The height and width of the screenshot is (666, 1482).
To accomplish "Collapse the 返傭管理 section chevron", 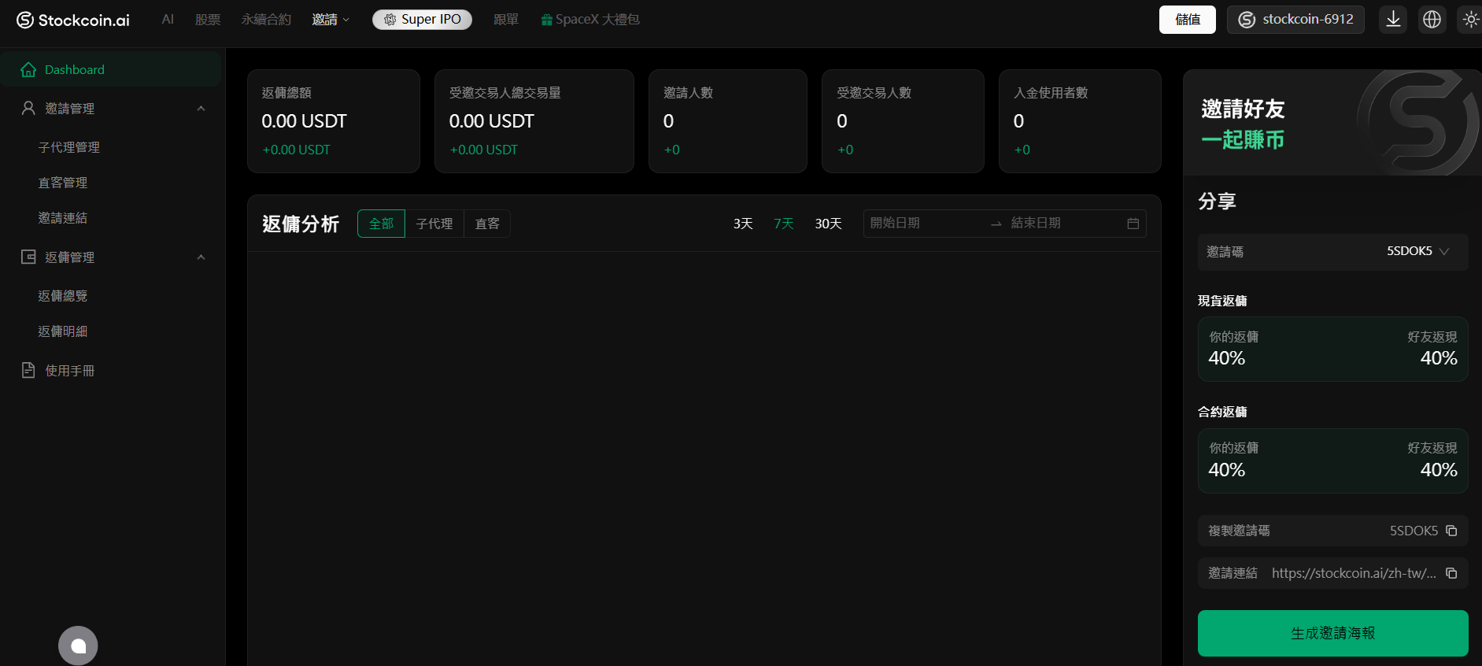I will pyautogui.click(x=201, y=257).
